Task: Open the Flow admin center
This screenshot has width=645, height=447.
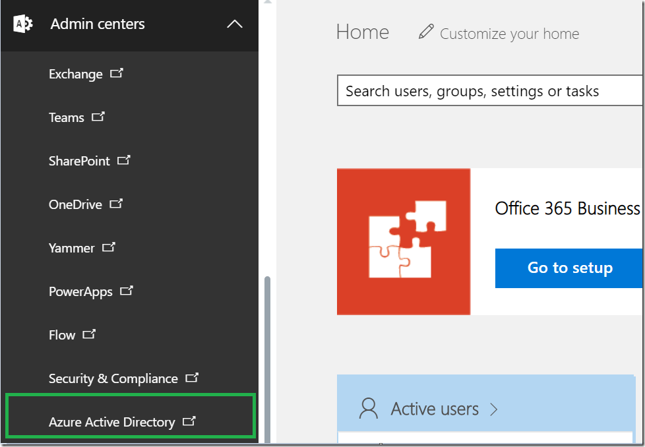Action: point(62,335)
